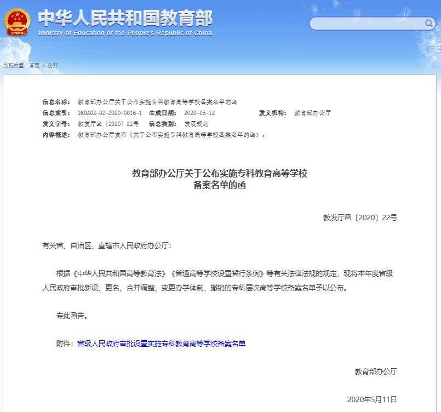Screen dimensions: 441x412
Task: Click the search magnifier icon
Action: (x=428, y=23)
